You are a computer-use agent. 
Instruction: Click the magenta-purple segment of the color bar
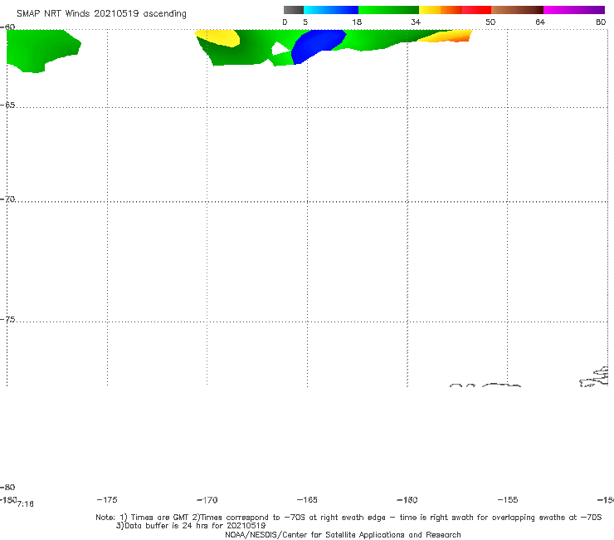(574, 10)
